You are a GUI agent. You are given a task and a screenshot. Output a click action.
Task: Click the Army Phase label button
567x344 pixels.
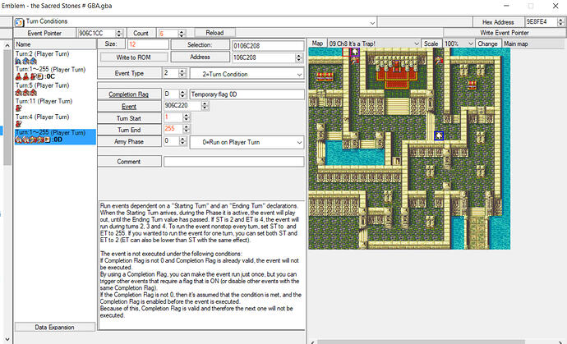coord(129,142)
